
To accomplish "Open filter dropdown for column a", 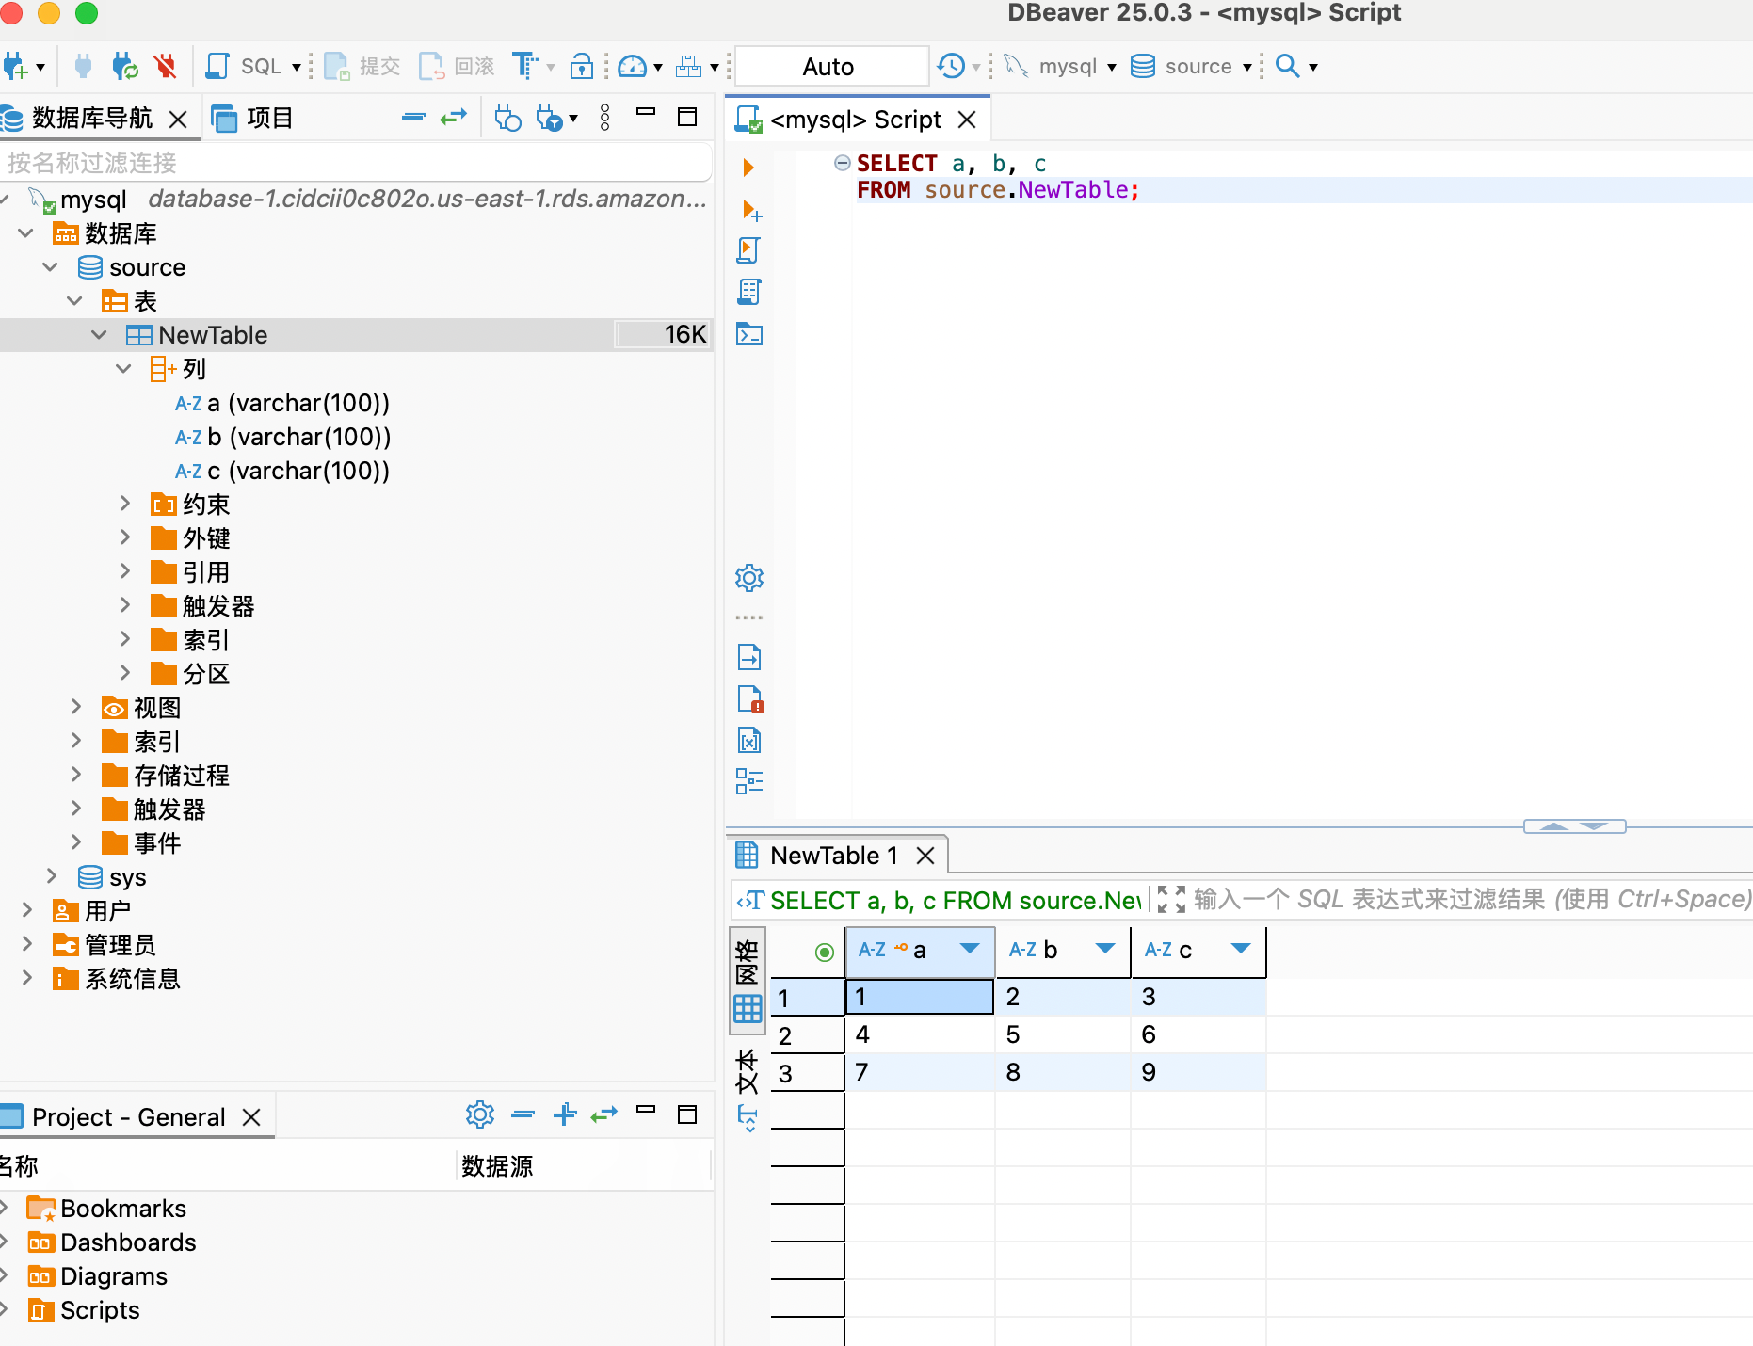I will click(969, 949).
